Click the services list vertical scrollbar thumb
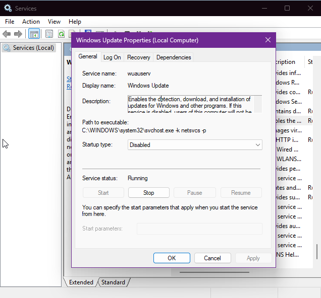This screenshot has width=321, height=298. [x=317, y=252]
